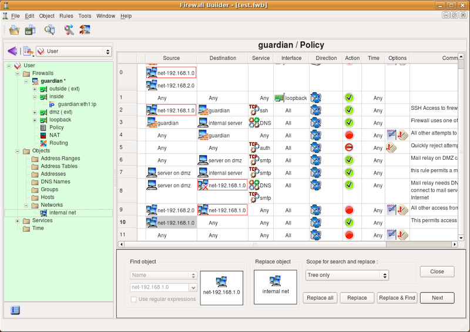Click the Next button
Image resolution: width=470 pixels, height=332 pixels.
pos(437,298)
